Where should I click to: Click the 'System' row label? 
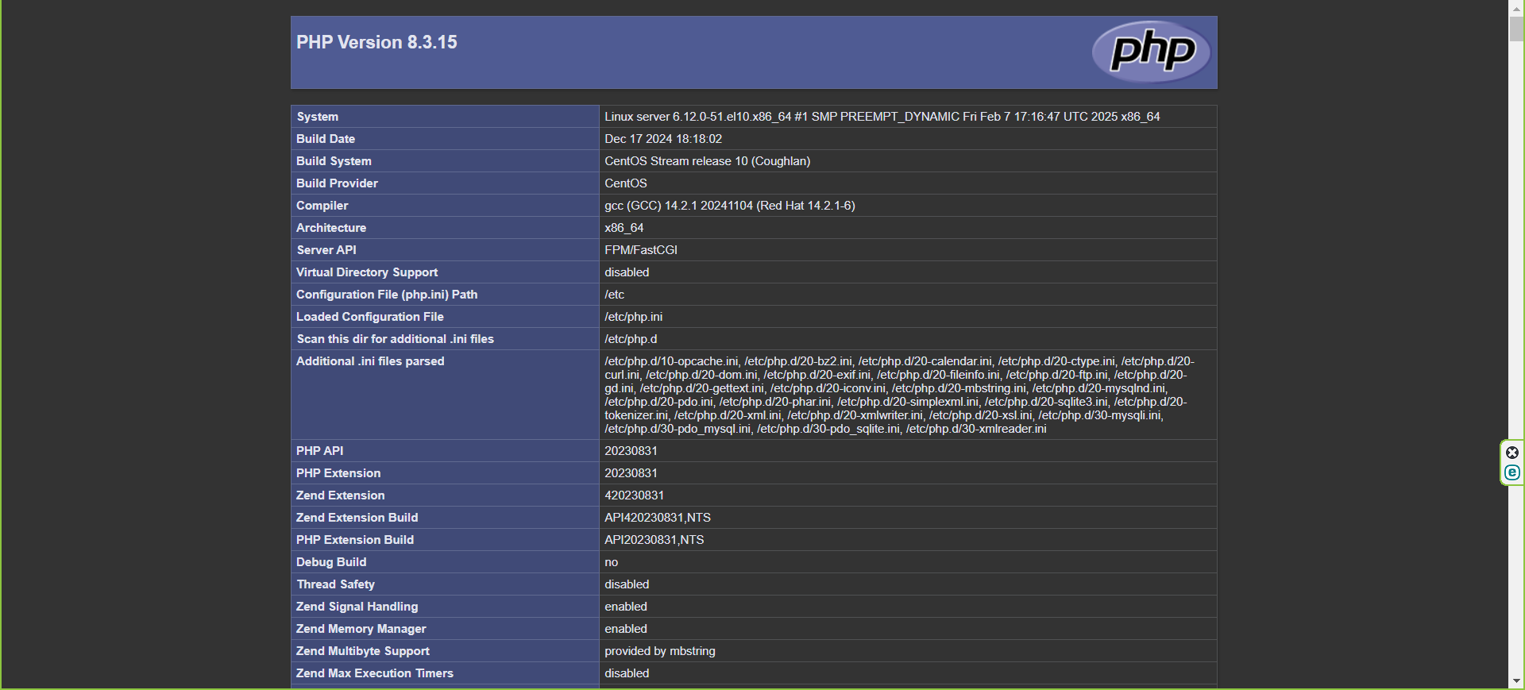317,117
